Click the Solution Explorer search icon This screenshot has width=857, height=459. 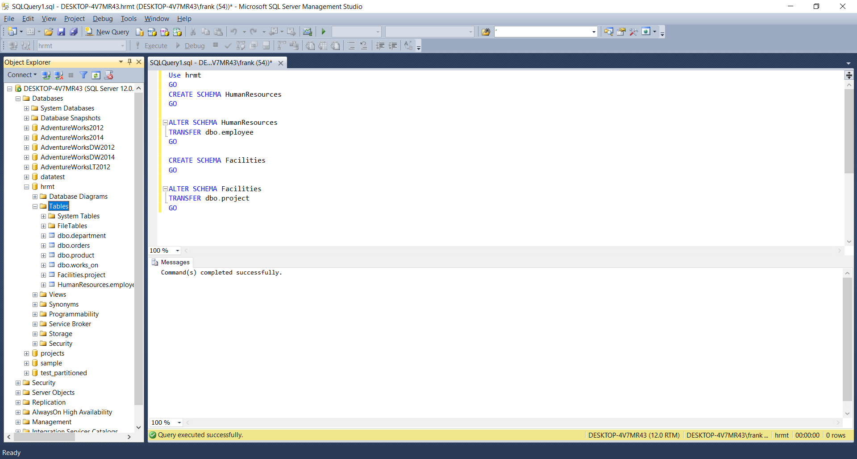608,32
